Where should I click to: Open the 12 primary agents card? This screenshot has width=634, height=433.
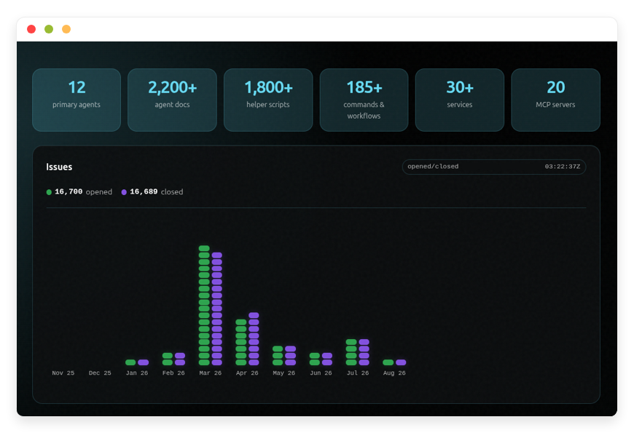(x=77, y=100)
